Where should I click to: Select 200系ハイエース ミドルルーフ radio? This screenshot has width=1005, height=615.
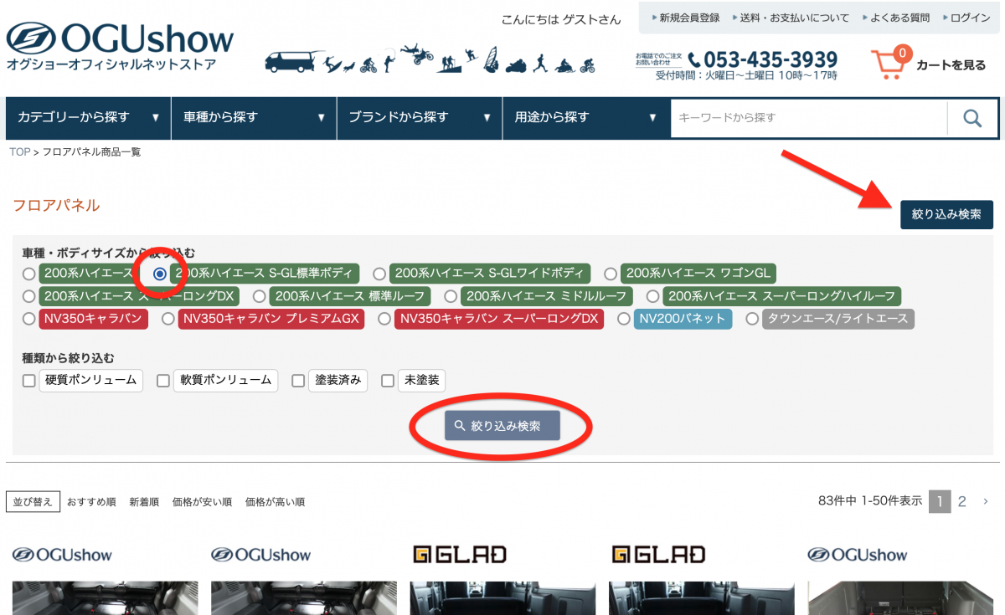[x=451, y=296]
